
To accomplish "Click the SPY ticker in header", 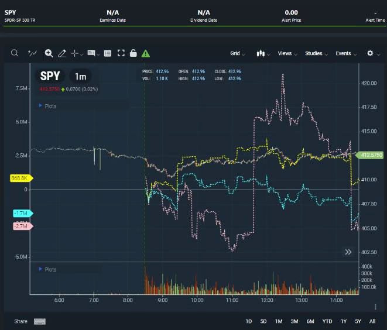I will point(10,12).
